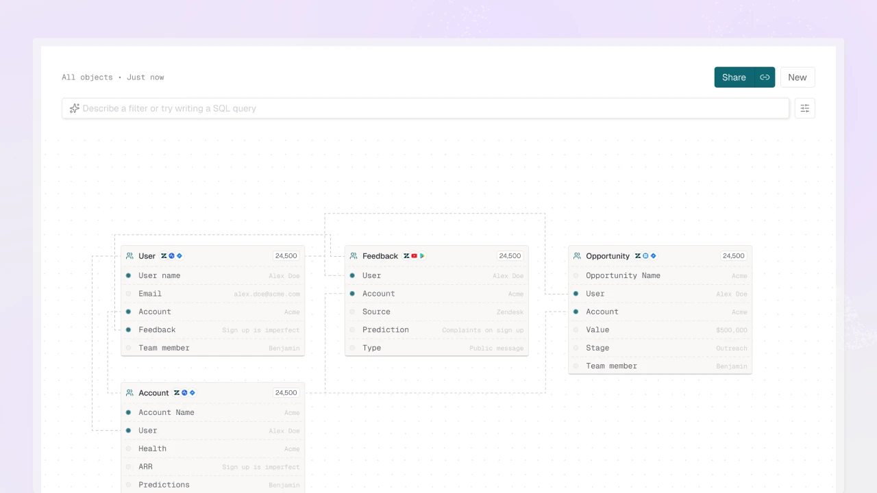Click the people icon on Account card
The image size is (877, 493).
point(129,393)
